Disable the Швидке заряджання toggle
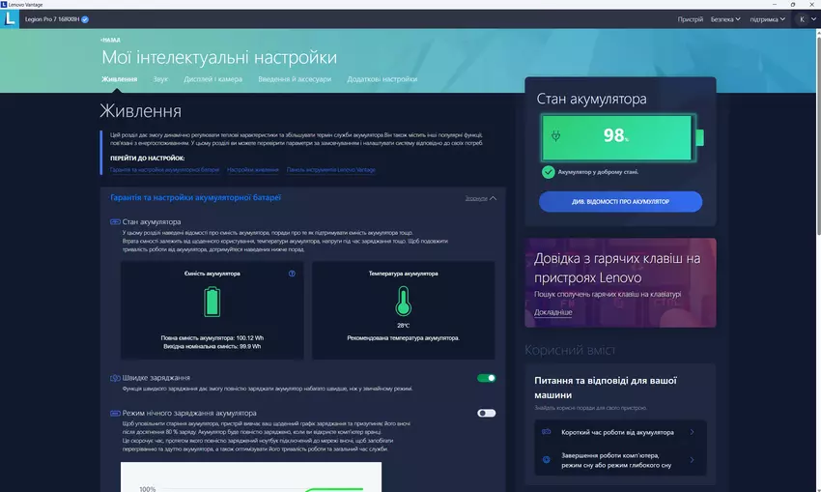This screenshot has height=492, width=821. 486,378
